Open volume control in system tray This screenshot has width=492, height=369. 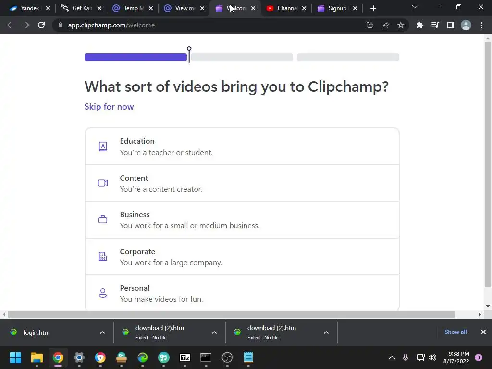[x=432, y=357]
